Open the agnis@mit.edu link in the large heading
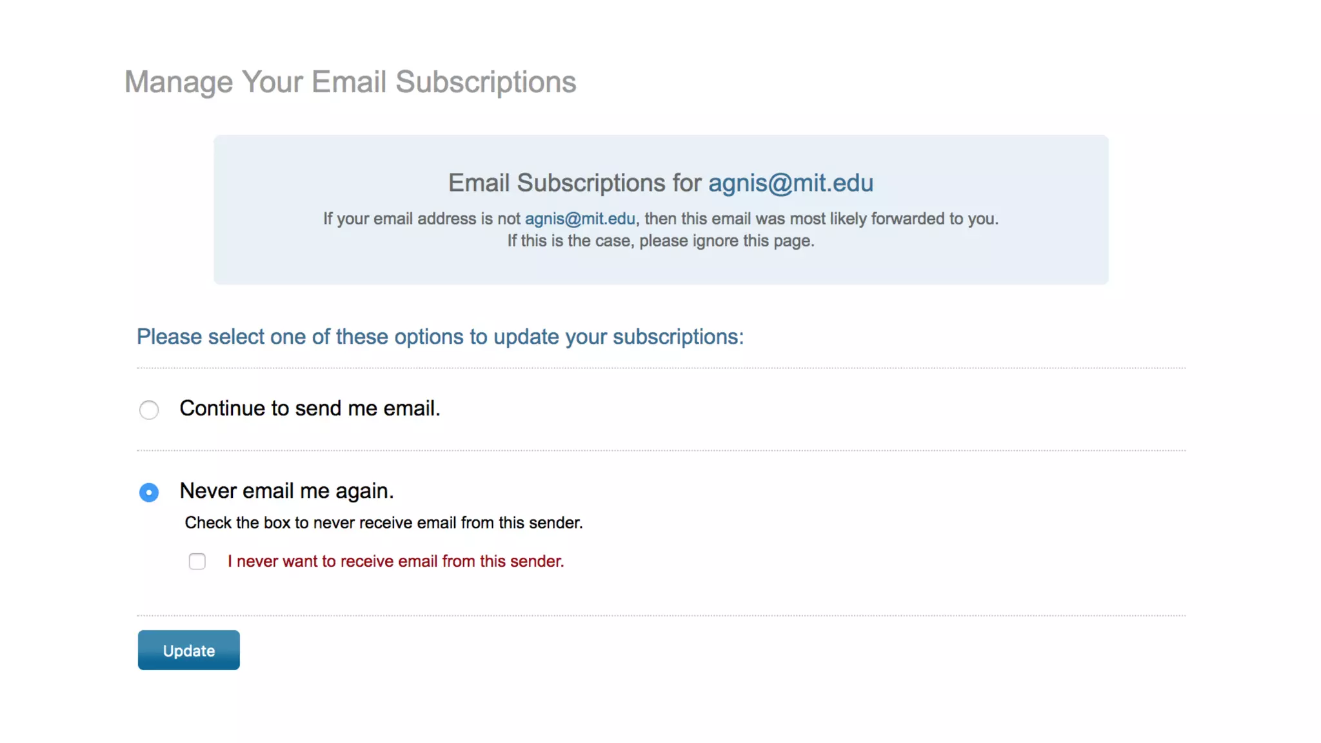1321x743 pixels. [791, 183]
